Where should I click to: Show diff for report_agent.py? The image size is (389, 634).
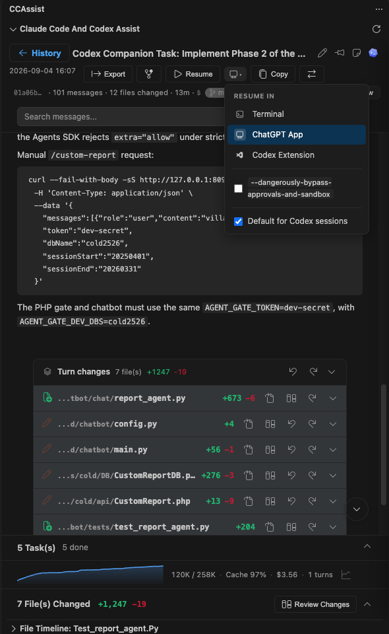(291, 398)
